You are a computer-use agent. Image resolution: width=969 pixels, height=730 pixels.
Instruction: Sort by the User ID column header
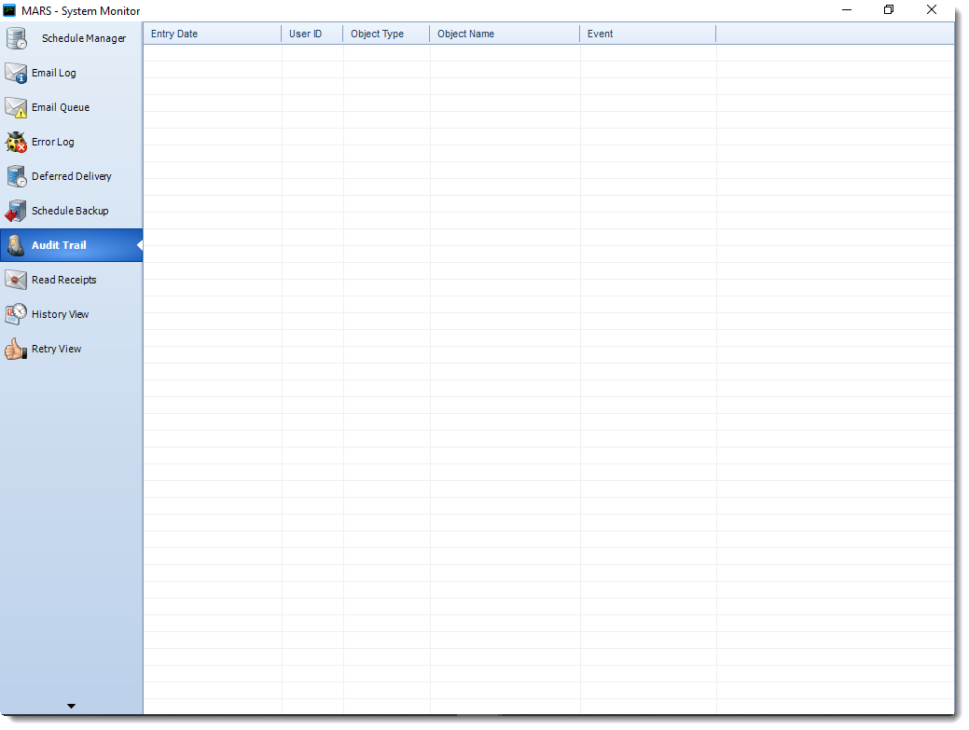click(x=312, y=34)
